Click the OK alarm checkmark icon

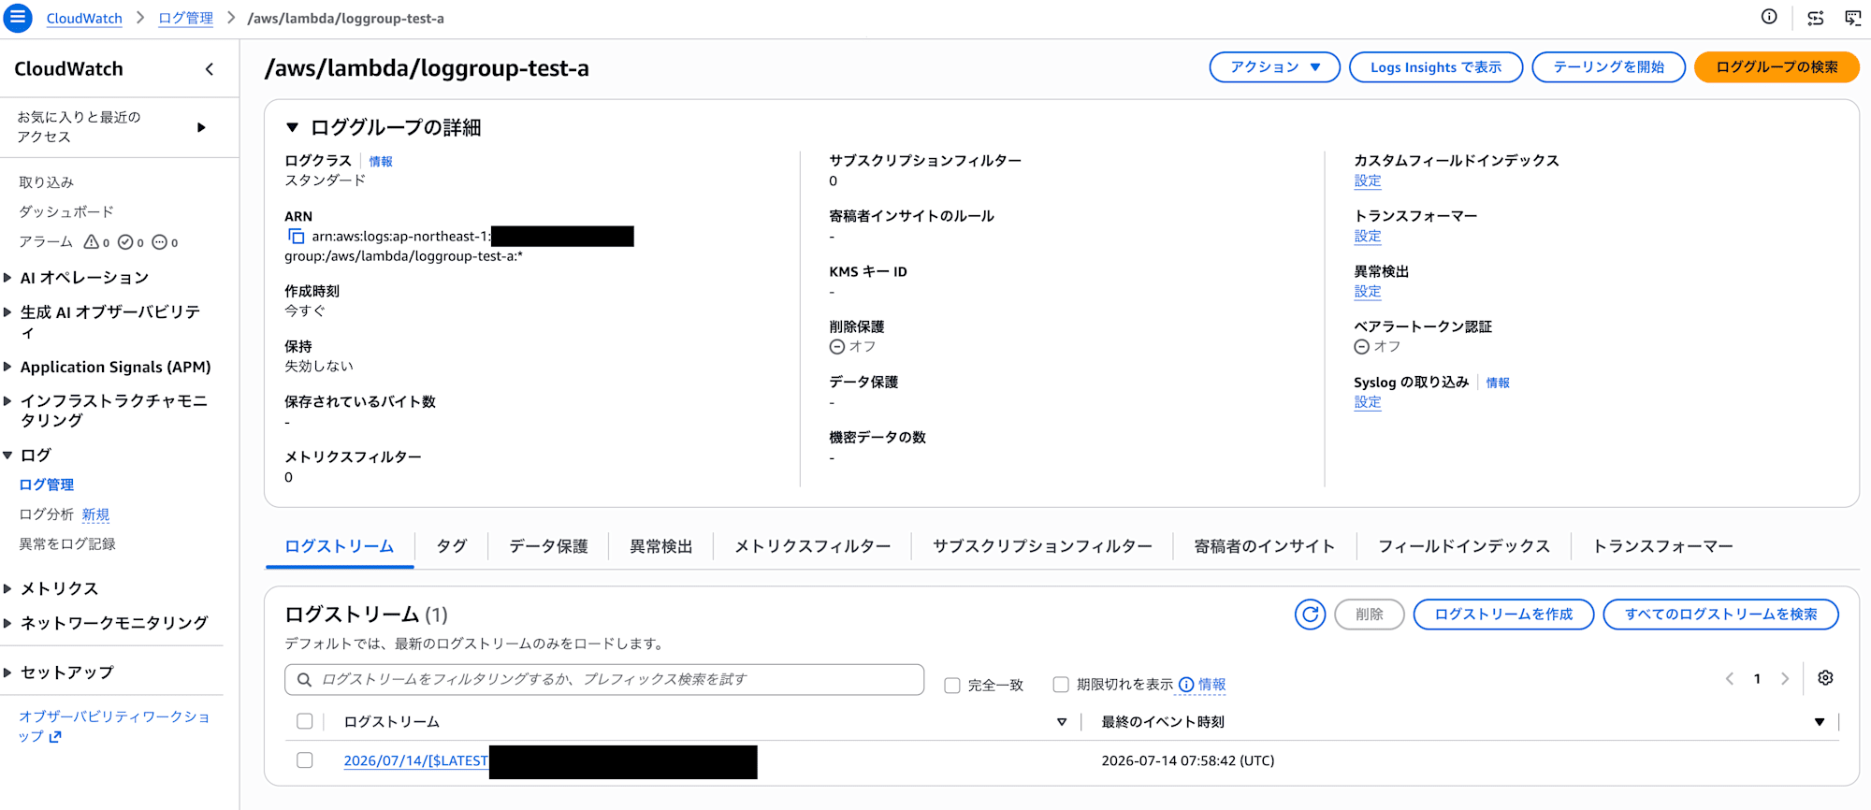point(125,242)
